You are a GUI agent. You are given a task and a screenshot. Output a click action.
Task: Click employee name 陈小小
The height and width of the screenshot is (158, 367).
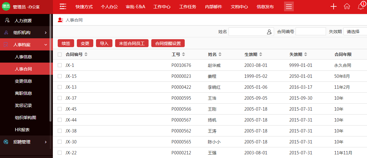click(214, 142)
